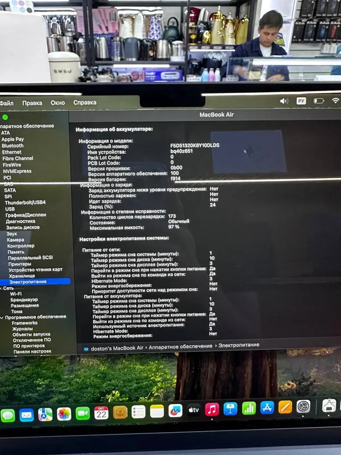Show Bluetooth hardware information
Screen dimensions: 341x455
click(x=13, y=146)
